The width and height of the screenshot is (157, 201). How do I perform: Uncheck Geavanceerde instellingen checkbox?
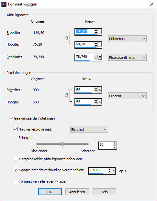11,118
